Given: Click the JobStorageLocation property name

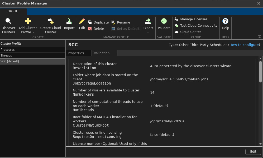Looking at the screenshot, I should pyautogui.click(x=92, y=83).
